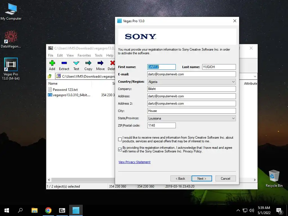Switch to 7-Zip taskbar button
The height and width of the screenshot is (216, 288).
tap(62, 210)
